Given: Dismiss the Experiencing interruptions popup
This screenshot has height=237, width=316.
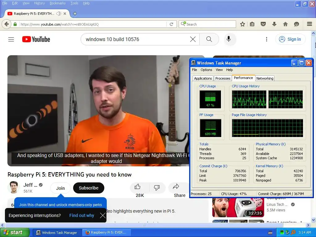Looking at the screenshot, I should (x=102, y=215).
